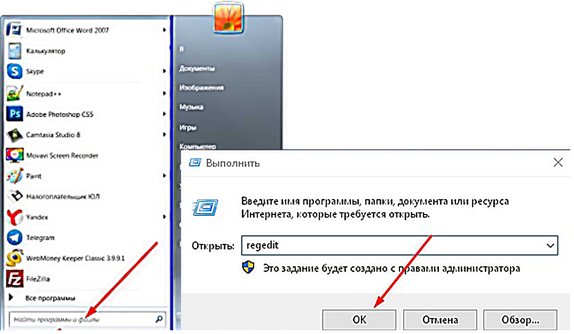Click the Обзор... button
Image resolution: width=574 pixels, height=334 pixels.
click(x=520, y=320)
